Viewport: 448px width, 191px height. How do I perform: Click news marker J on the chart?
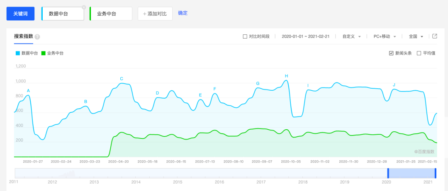click(394, 85)
